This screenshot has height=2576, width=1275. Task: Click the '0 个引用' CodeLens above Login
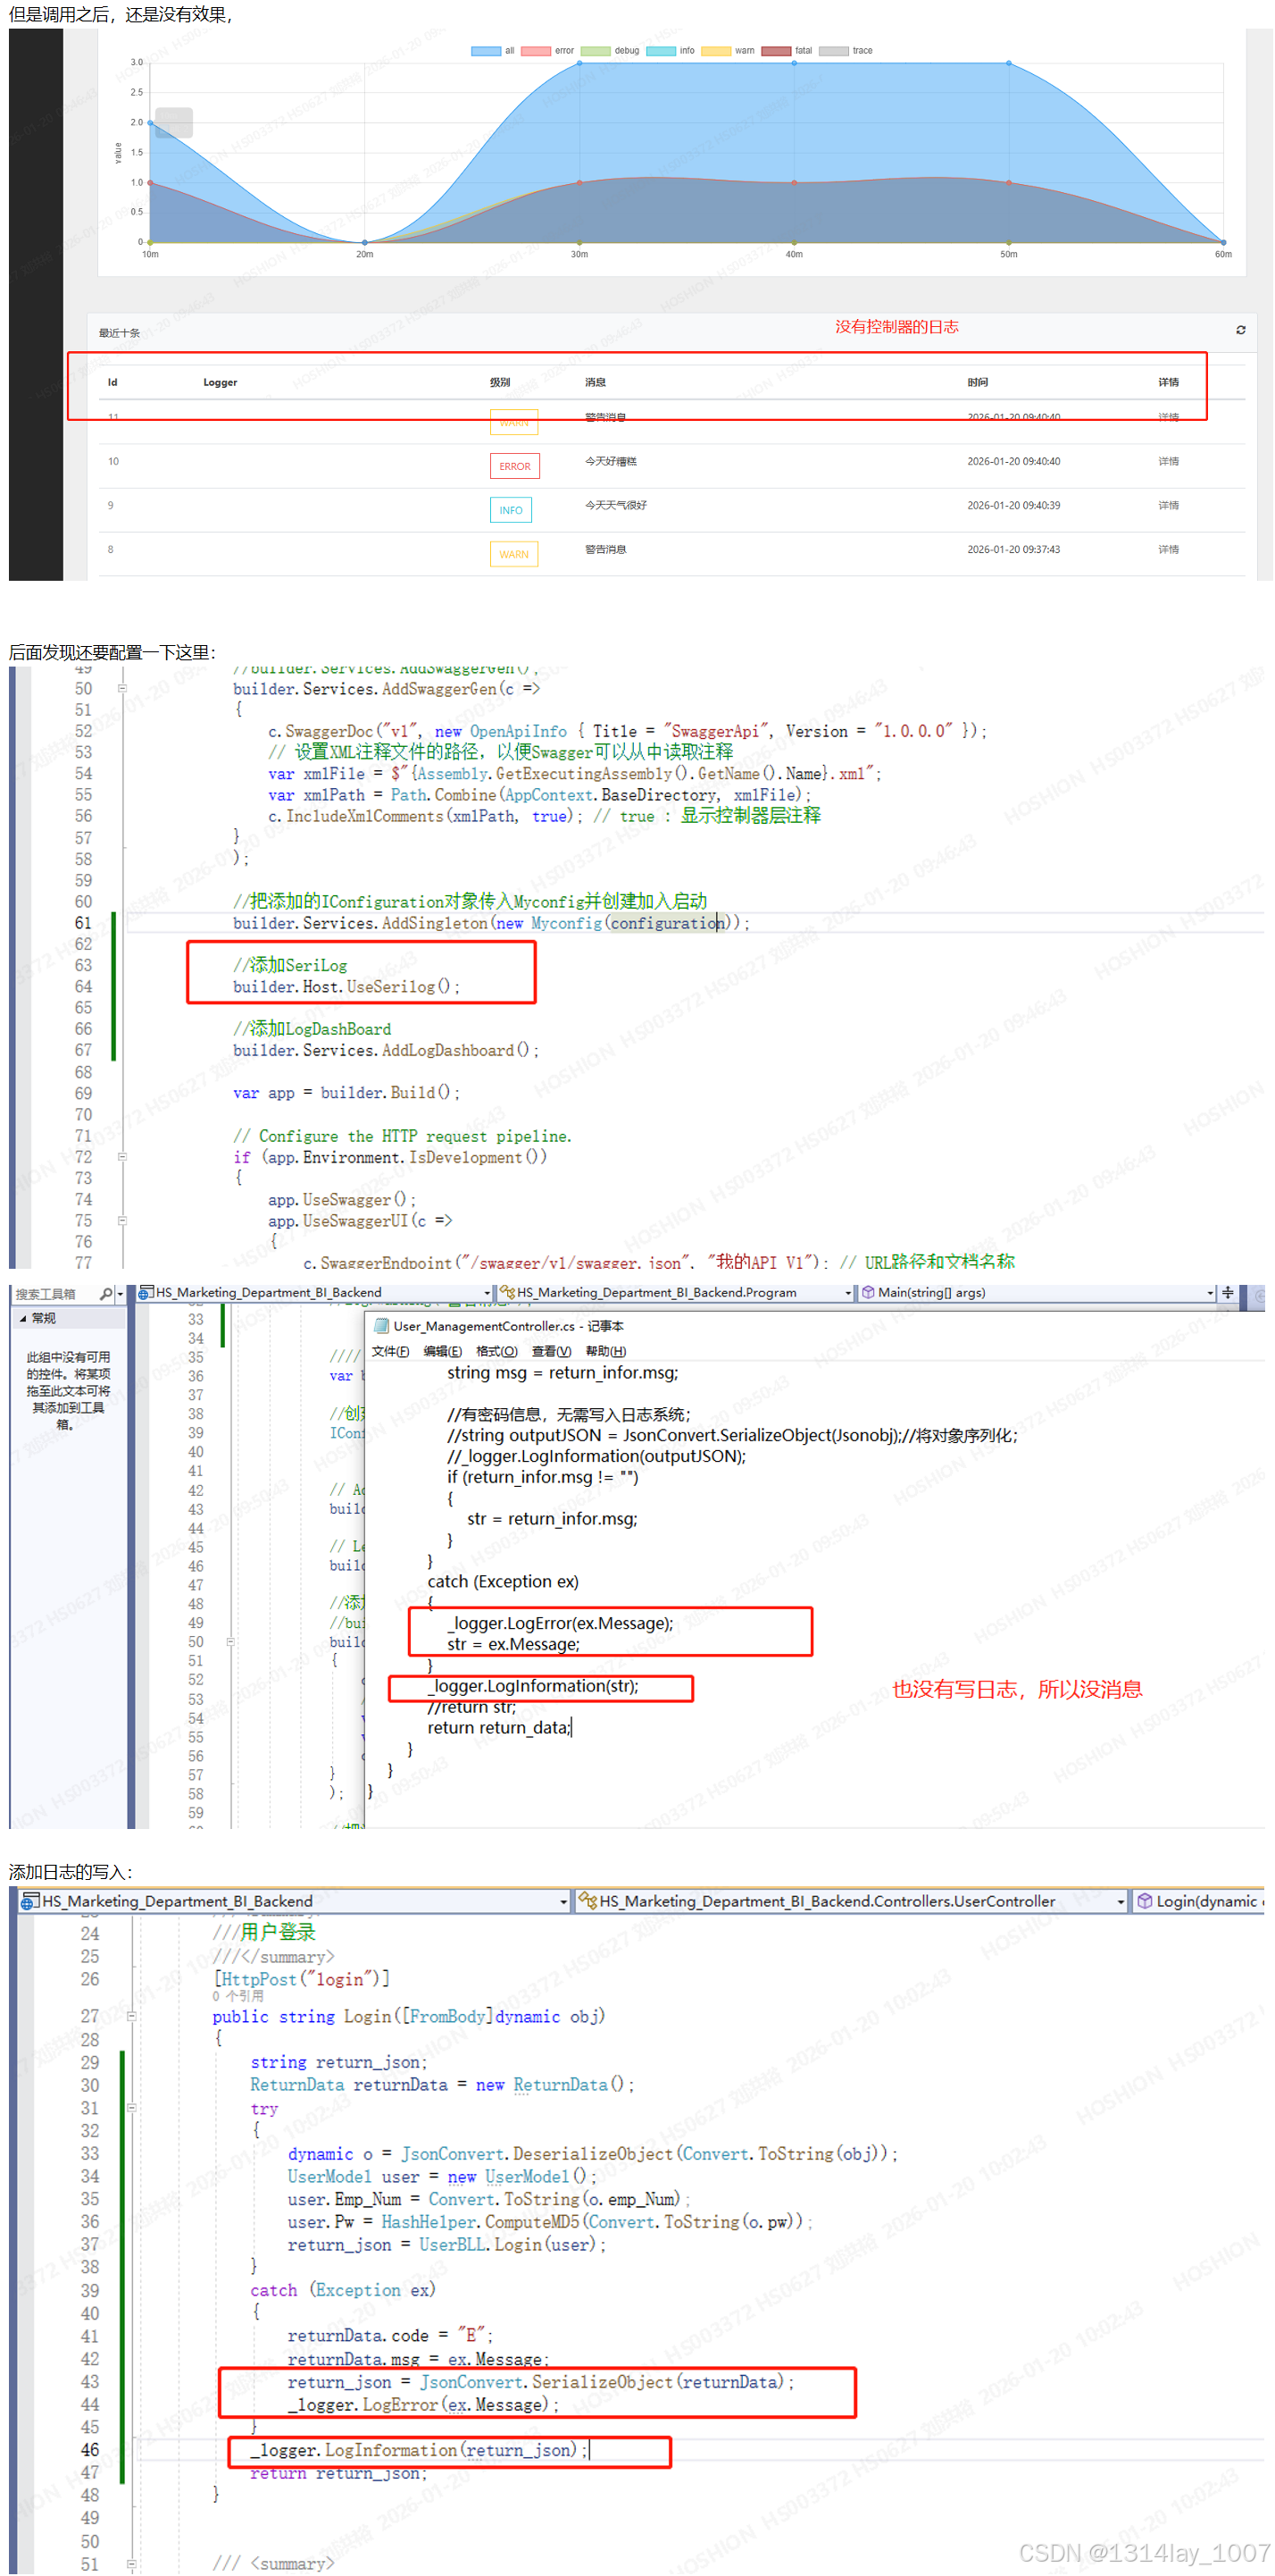pos(237,1996)
